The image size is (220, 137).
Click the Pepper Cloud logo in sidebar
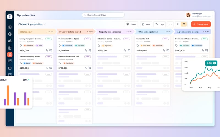10,17
